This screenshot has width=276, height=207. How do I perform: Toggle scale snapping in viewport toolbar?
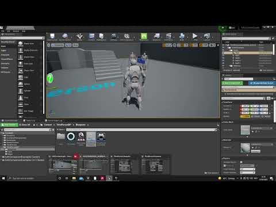[201, 45]
